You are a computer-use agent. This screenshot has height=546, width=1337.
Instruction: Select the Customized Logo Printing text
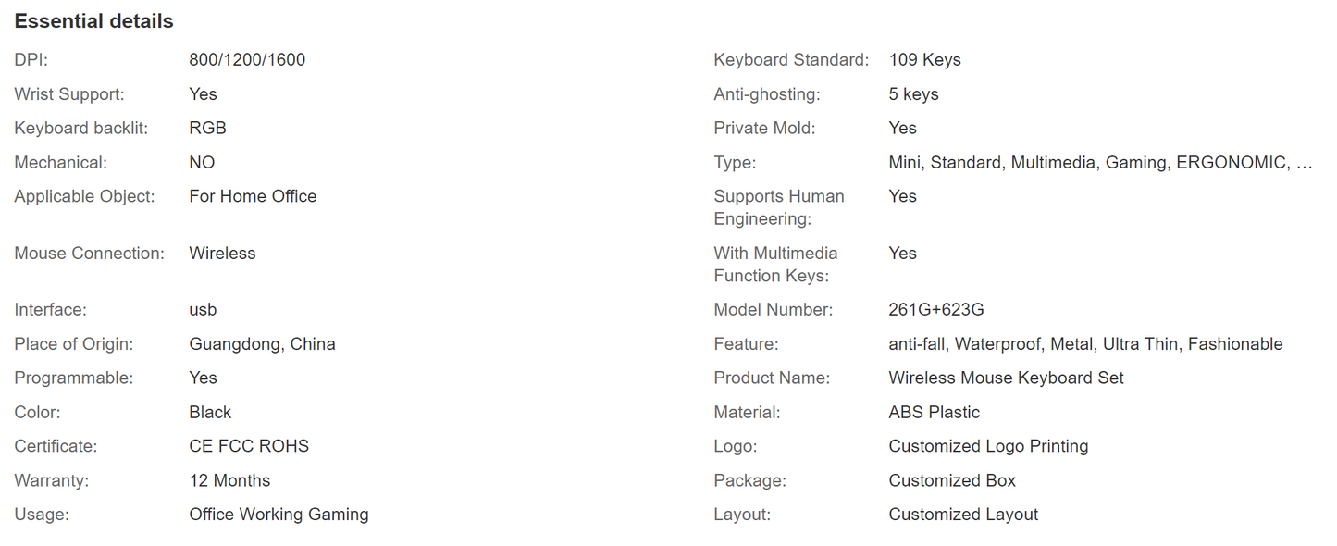click(x=988, y=447)
